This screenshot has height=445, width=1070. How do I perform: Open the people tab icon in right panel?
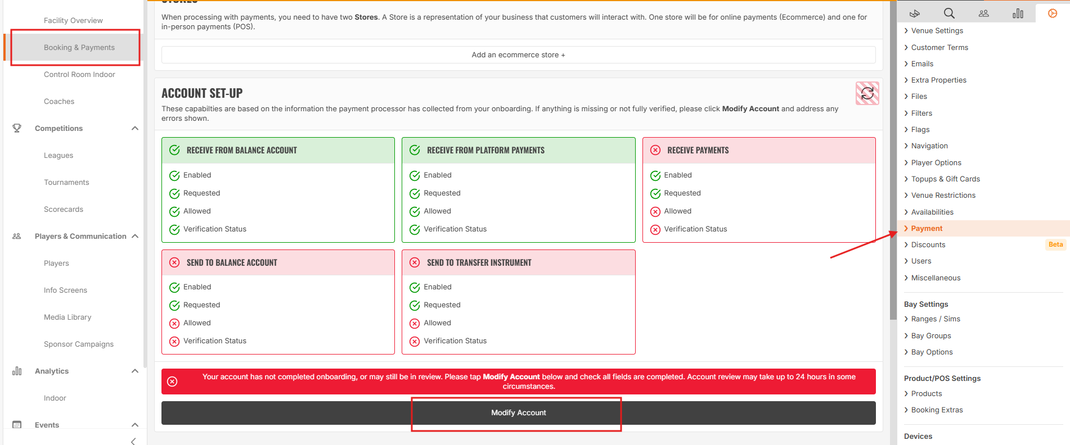(x=983, y=13)
